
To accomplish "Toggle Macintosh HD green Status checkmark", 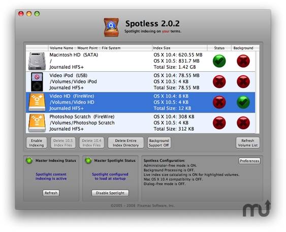I will [x=219, y=61].
